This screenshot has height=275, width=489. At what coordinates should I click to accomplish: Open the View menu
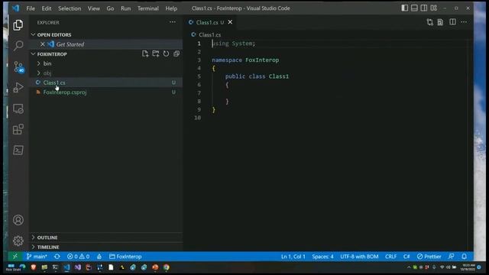click(x=93, y=8)
